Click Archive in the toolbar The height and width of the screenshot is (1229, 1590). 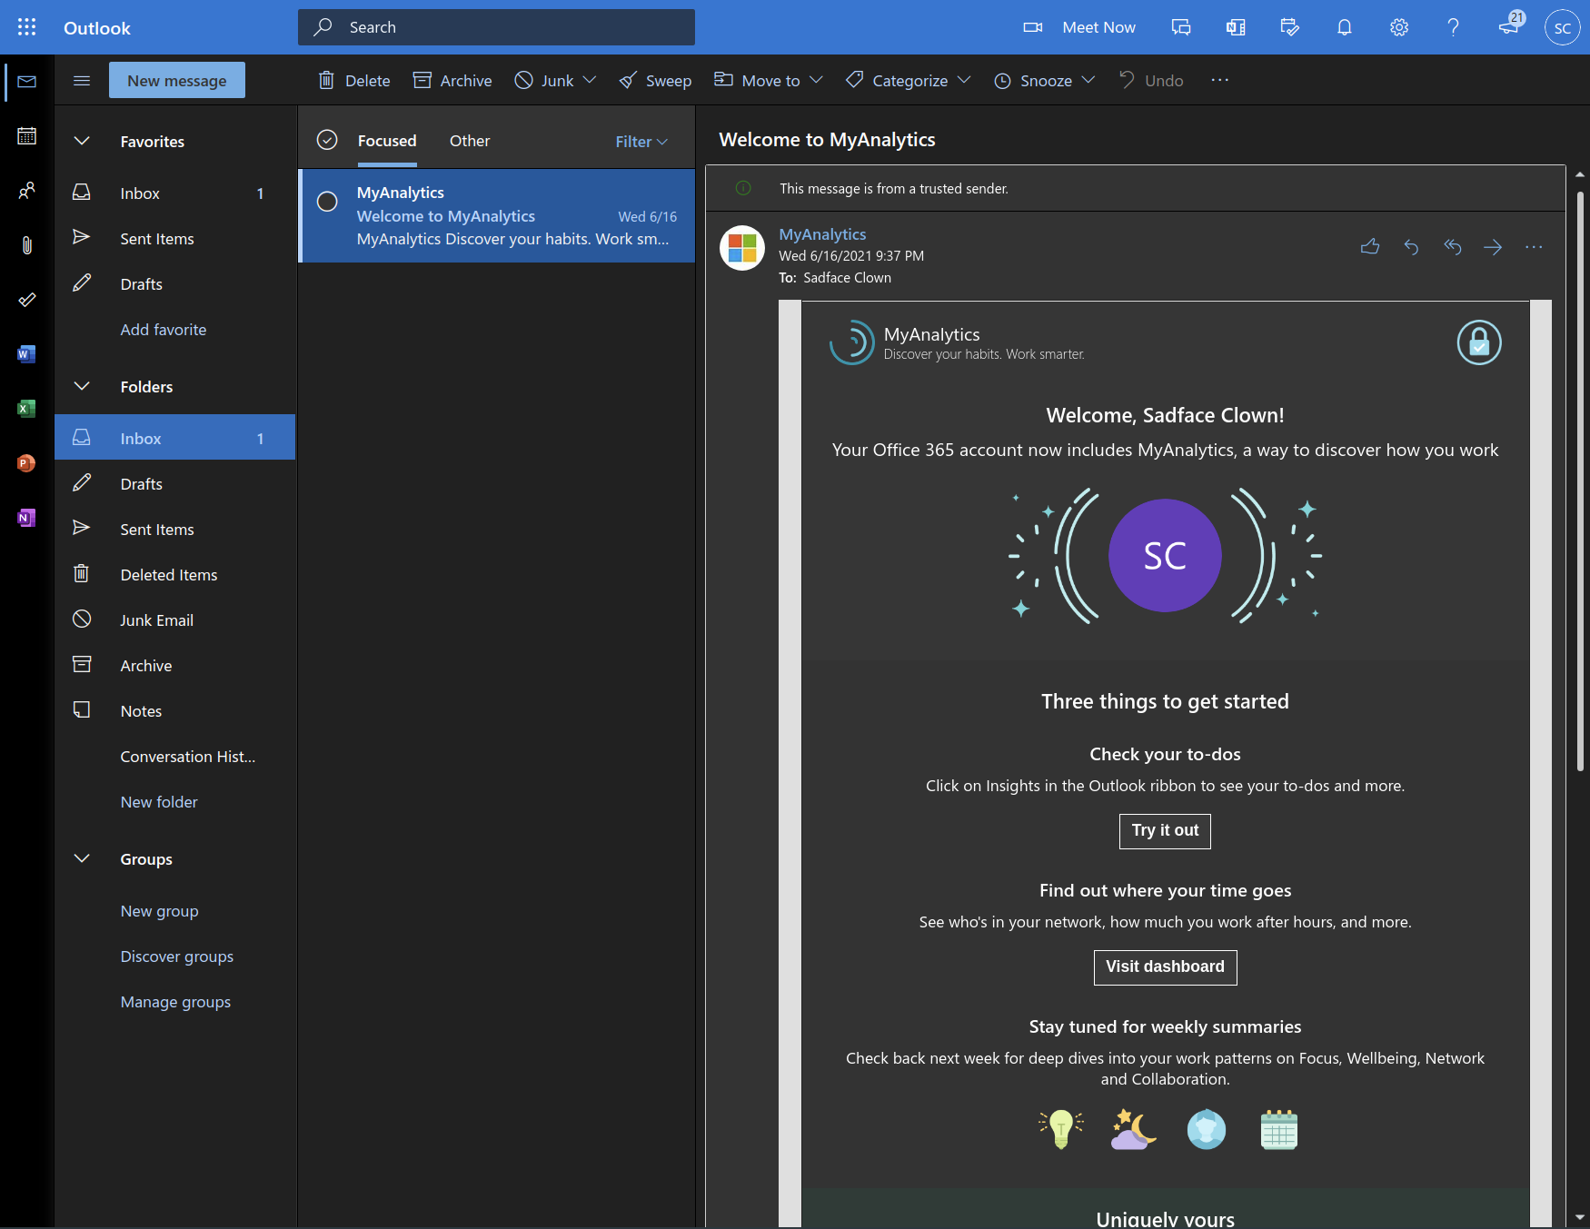(452, 80)
